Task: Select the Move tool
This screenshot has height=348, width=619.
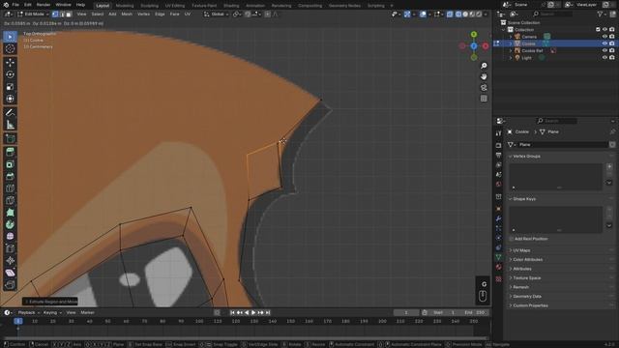Action: click(x=10, y=62)
